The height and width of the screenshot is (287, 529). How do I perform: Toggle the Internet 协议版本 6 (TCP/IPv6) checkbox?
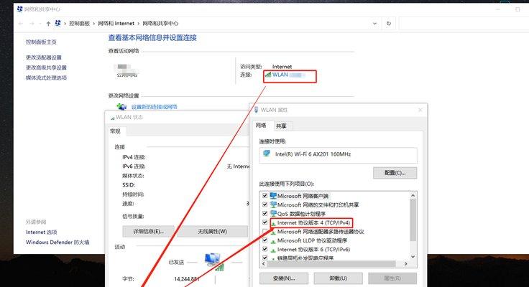[x=264, y=249]
